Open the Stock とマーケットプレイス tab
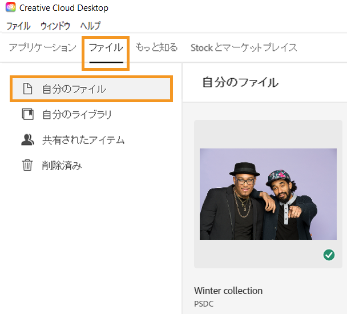 click(x=244, y=47)
